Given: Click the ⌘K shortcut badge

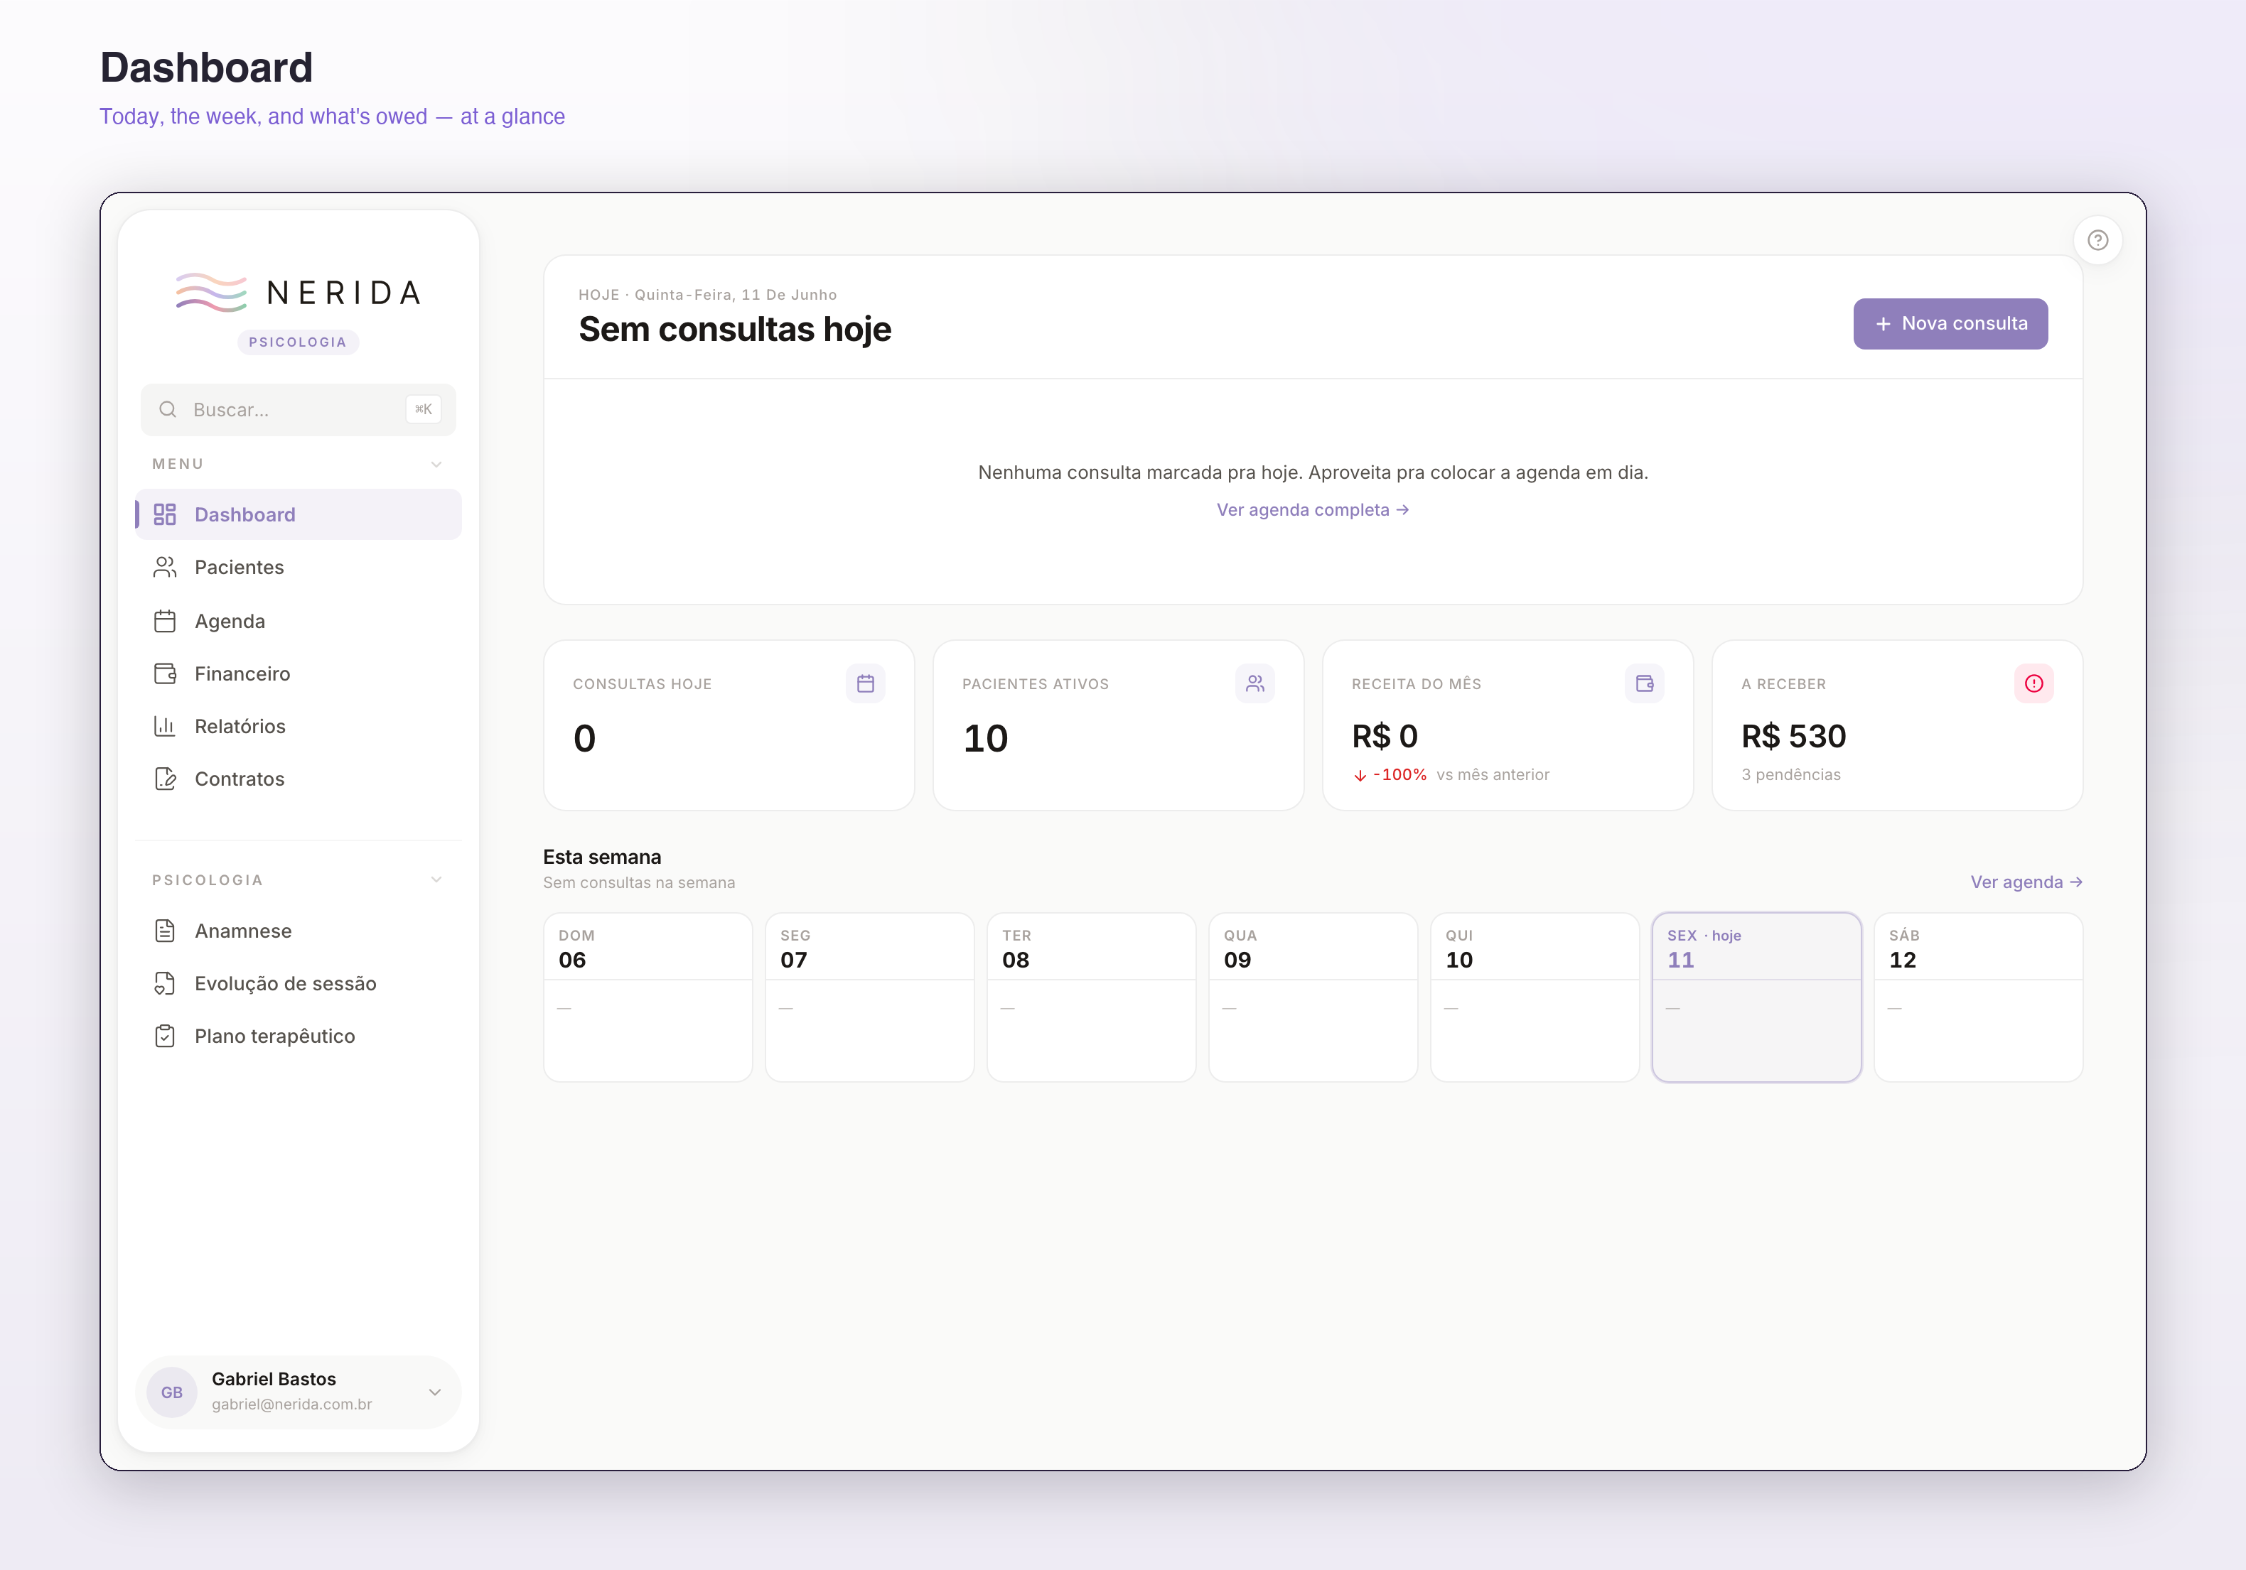Looking at the screenshot, I should coord(424,410).
